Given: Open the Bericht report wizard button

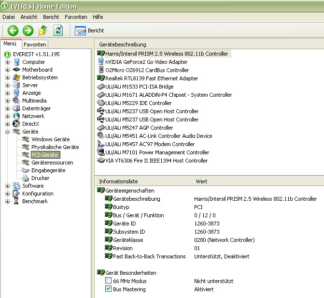Looking at the screenshot, I should point(89,30).
